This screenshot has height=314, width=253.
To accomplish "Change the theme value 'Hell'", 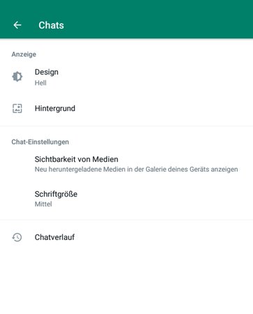I will (x=41, y=83).
